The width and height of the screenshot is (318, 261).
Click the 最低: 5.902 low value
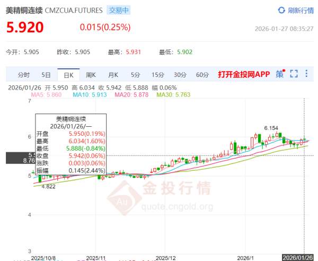point(175,52)
